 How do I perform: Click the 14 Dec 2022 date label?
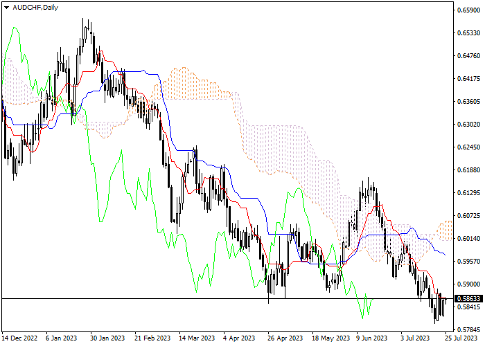pyautogui.click(x=19, y=338)
